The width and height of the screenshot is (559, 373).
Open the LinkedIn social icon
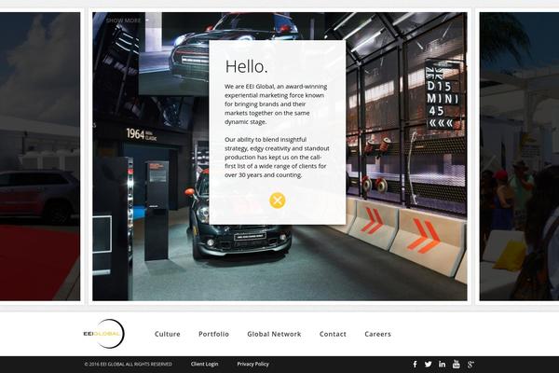[442, 364]
